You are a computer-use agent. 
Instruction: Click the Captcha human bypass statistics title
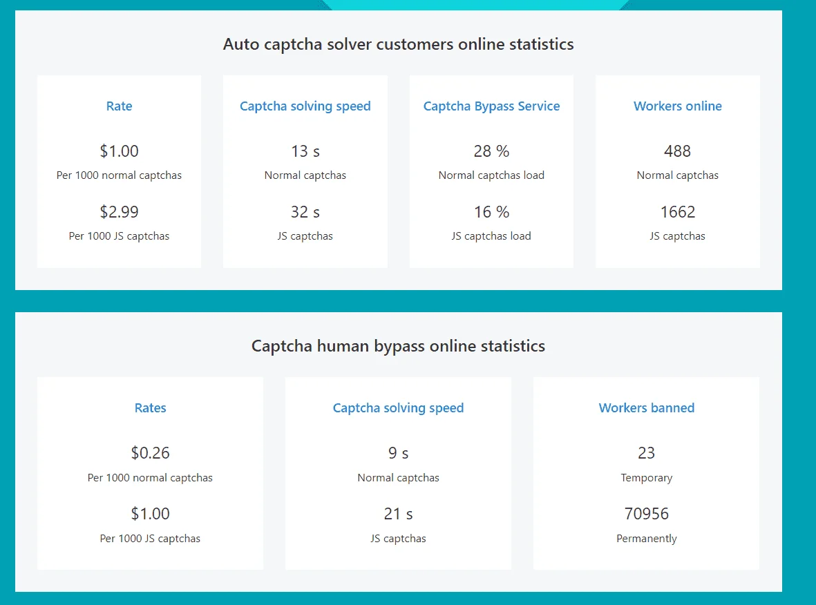coord(398,346)
